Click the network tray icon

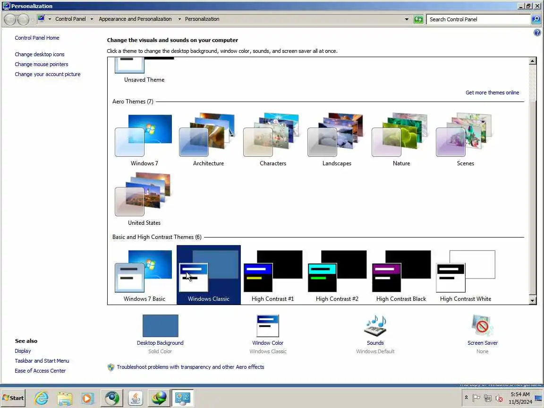488,398
